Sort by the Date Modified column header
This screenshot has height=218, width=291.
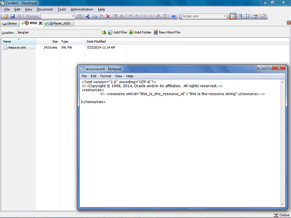(x=105, y=41)
